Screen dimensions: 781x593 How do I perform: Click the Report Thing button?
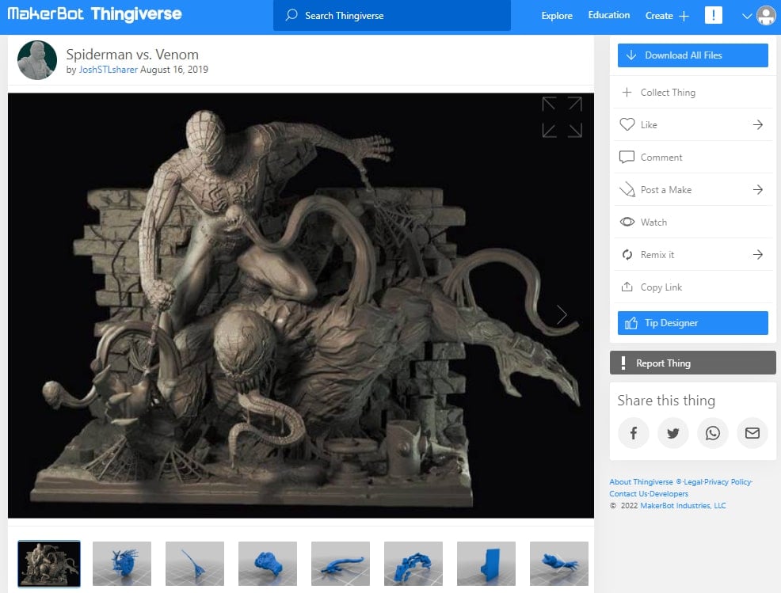click(693, 363)
